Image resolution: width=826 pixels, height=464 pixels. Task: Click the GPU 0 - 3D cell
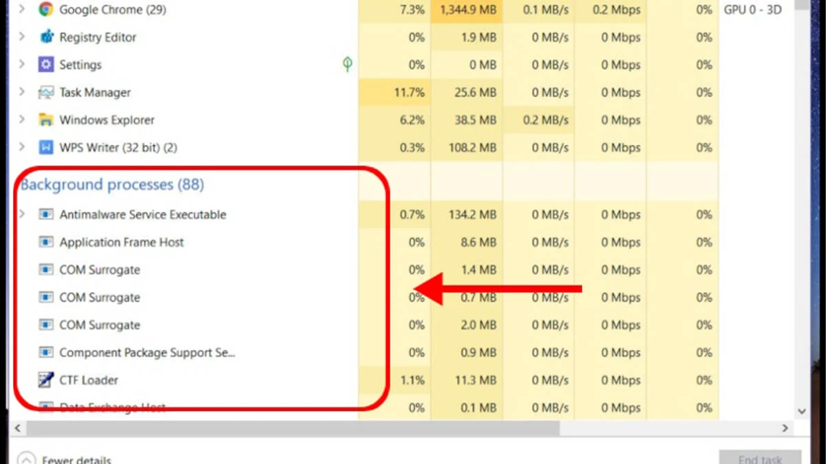pyautogui.click(x=754, y=10)
